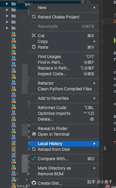Click the arrow next to Add to Favorites
This screenshot has height=188, width=116.
95,98
